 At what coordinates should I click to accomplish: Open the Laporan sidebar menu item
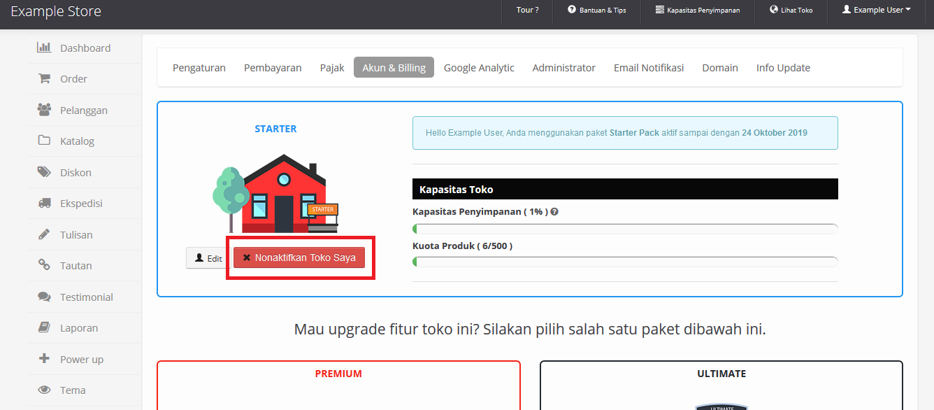click(85, 327)
